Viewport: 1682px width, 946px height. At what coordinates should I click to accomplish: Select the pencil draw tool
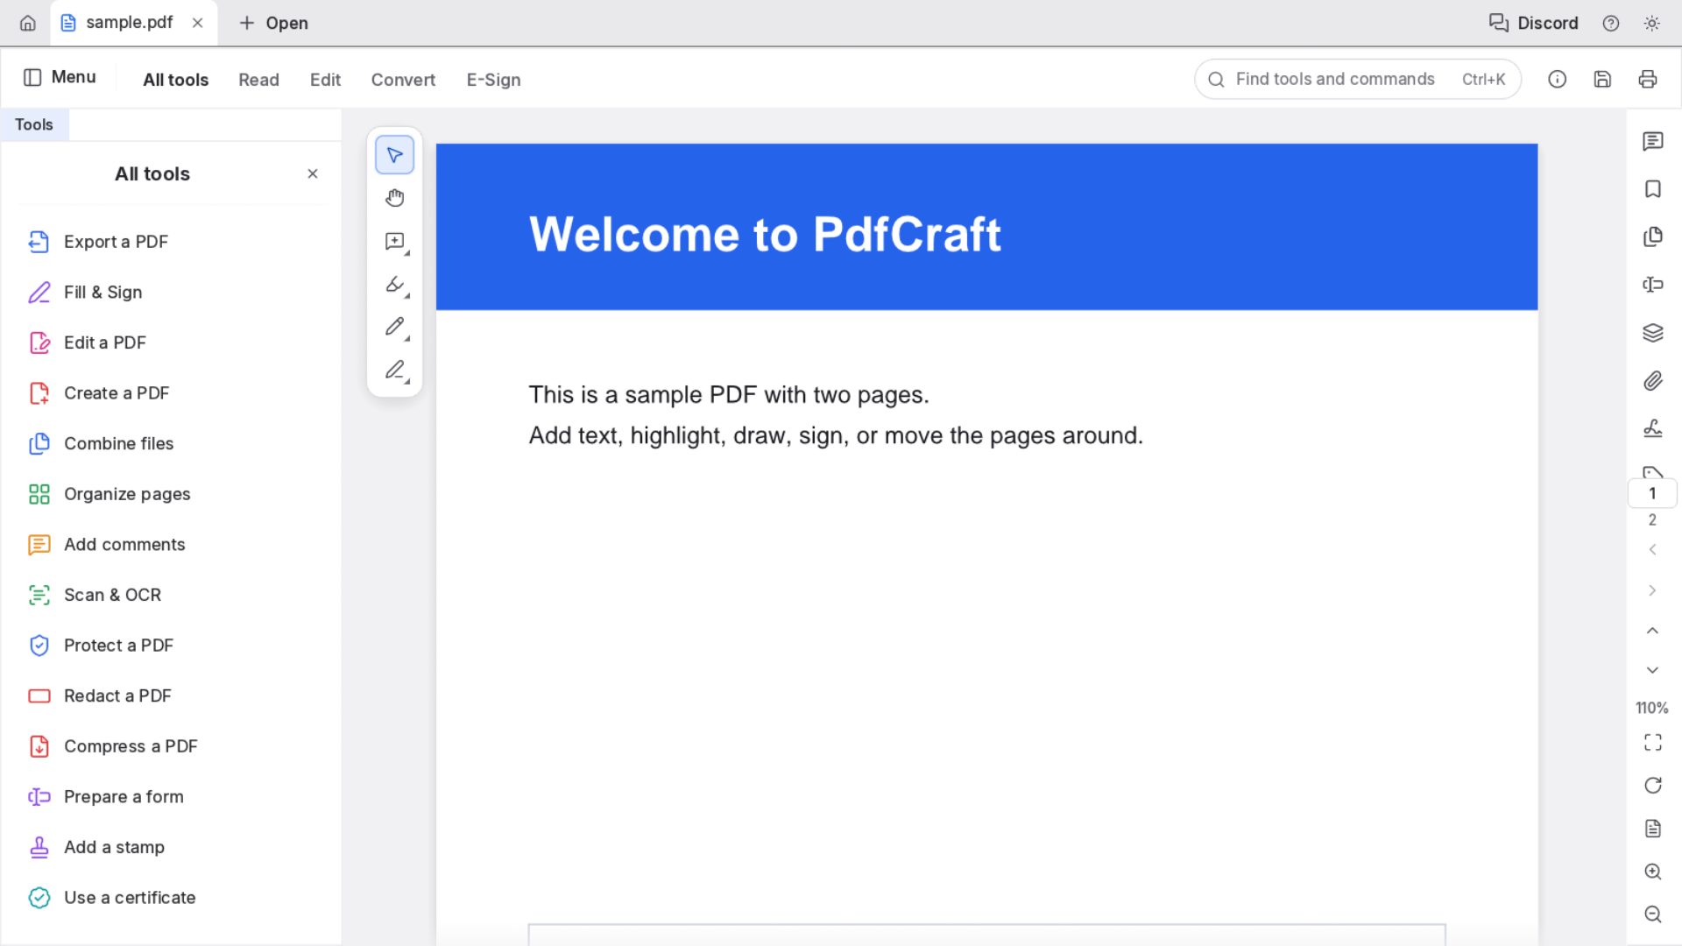pos(394,327)
